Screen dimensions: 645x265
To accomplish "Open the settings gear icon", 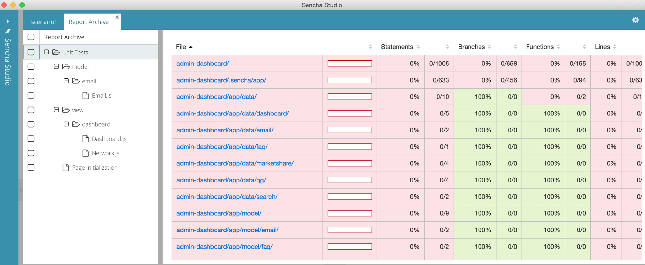I will (635, 20).
